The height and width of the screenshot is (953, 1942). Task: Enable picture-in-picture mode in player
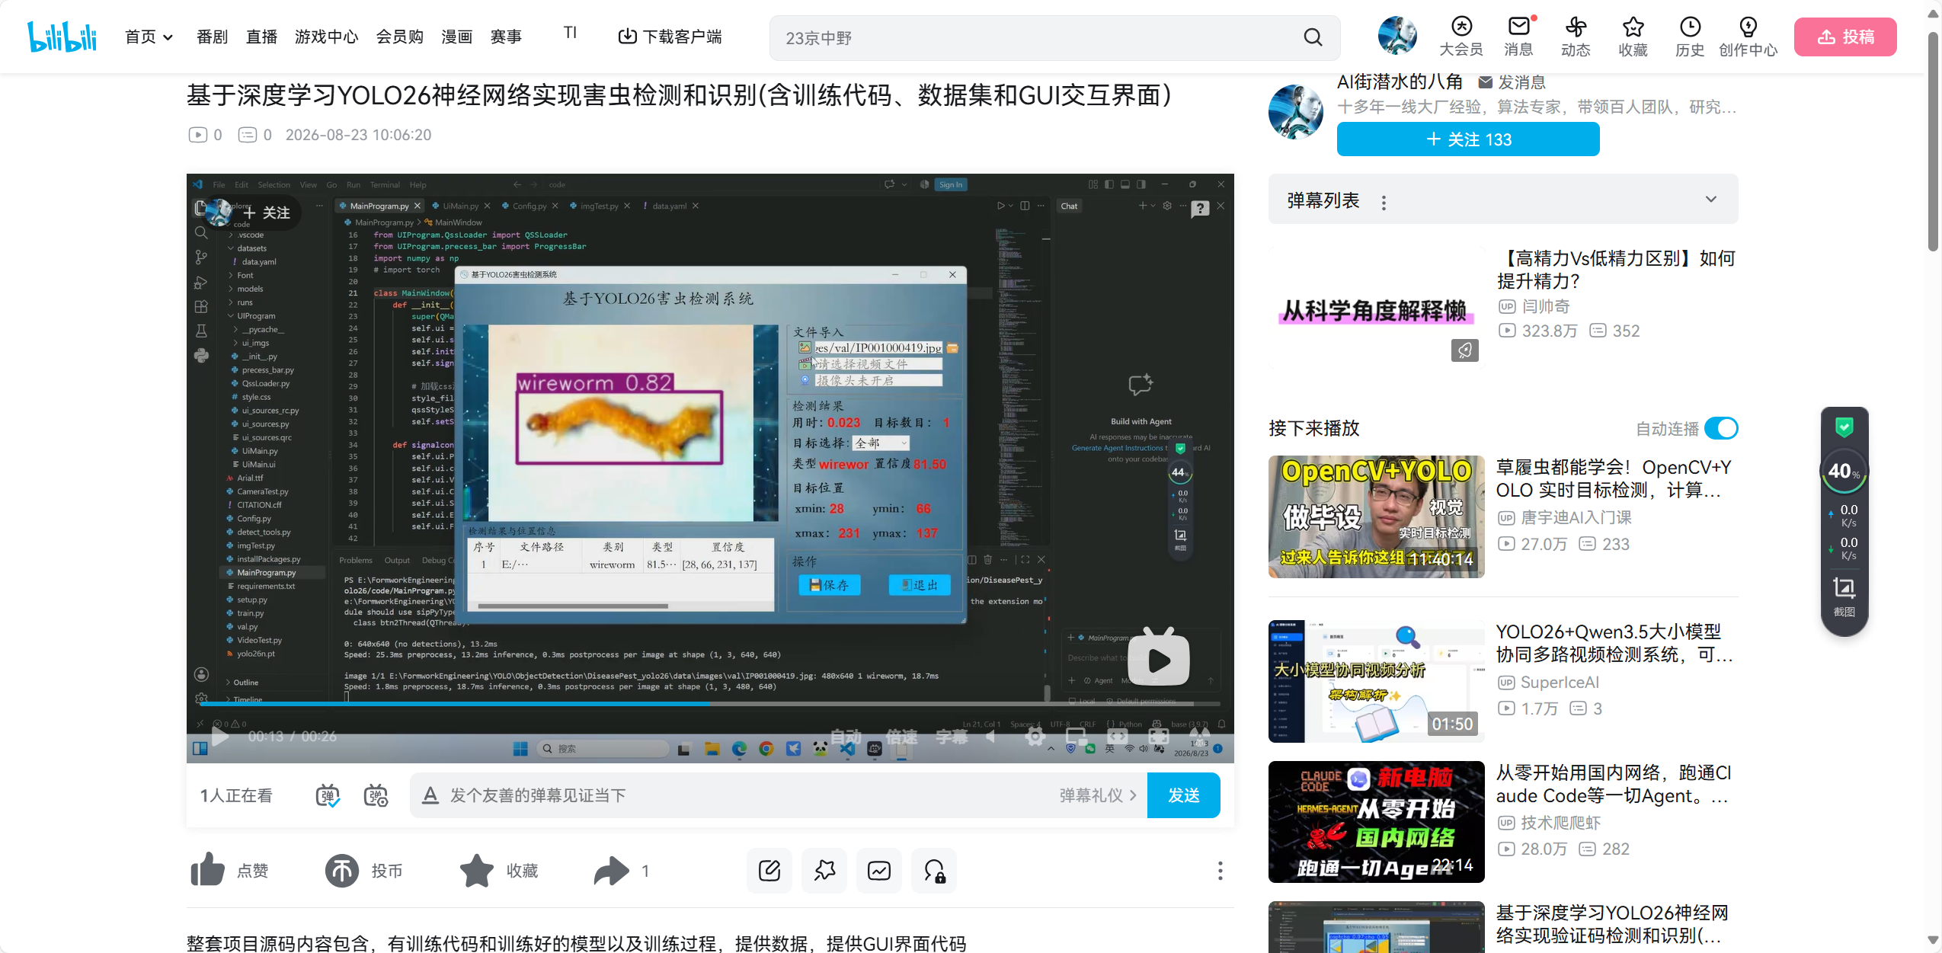pos(1076,737)
